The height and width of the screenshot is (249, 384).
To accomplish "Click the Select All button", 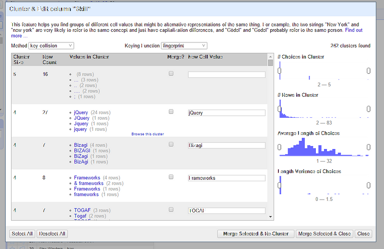I will point(23,234).
